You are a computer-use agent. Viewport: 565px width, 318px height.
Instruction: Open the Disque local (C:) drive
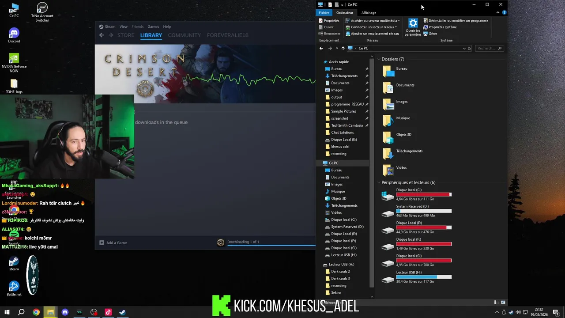[416, 194]
